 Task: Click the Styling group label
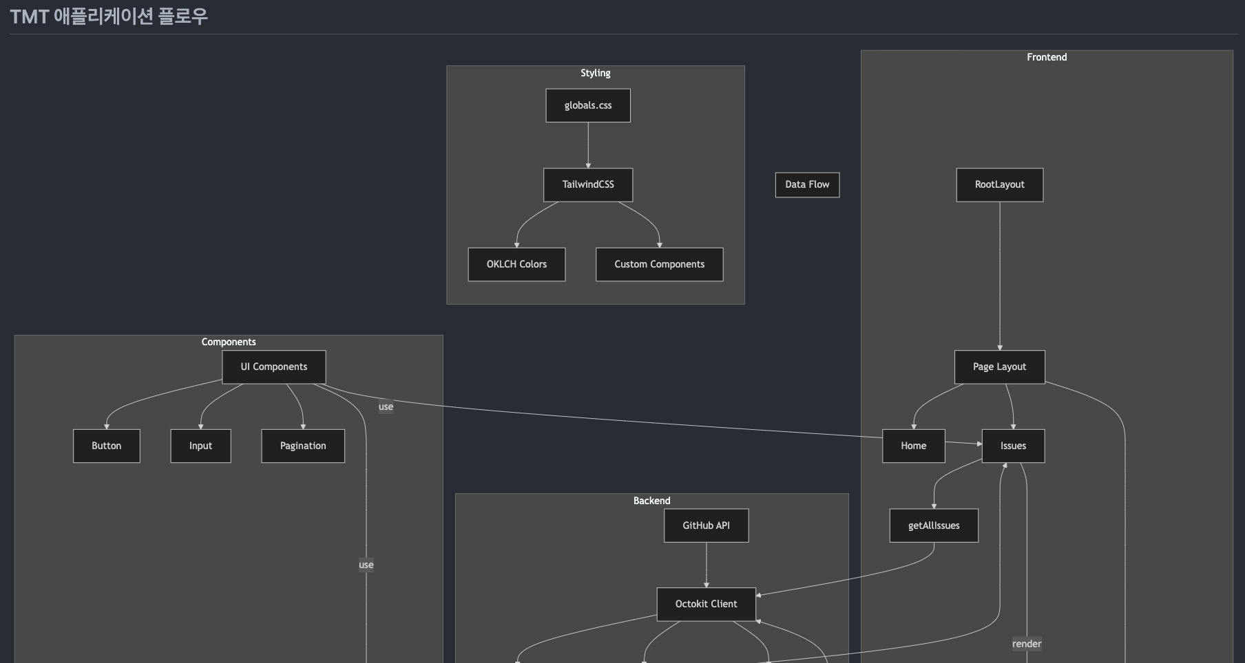[595, 73]
